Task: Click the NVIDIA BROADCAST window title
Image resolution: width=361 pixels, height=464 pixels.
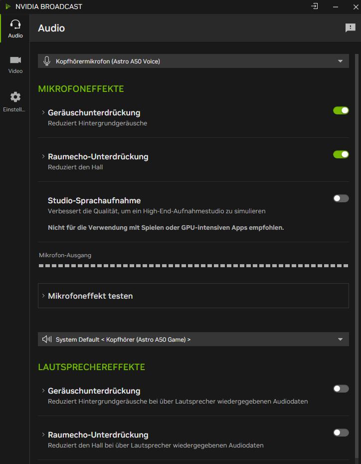Action: 49,6
